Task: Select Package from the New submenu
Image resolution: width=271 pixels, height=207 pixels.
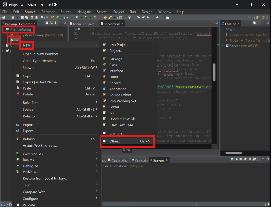Action: (x=128, y=59)
